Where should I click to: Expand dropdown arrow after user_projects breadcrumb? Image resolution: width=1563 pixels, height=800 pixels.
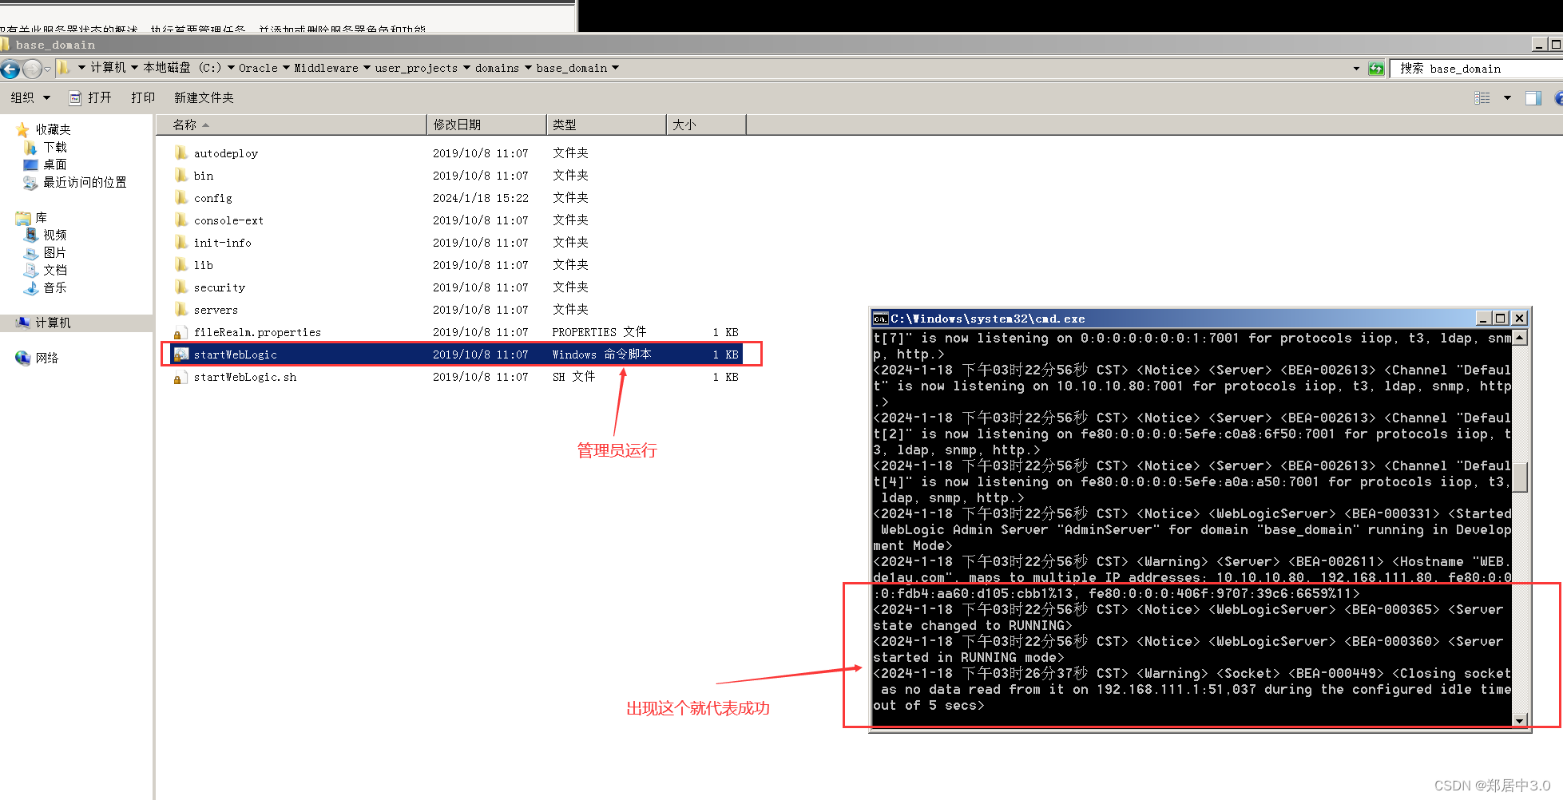[x=466, y=68]
